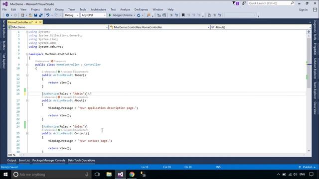This screenshot has height=179, width=319.
Task: Open the Action Center notification icon
Action: pyautogui.click(x=311, y=175)
